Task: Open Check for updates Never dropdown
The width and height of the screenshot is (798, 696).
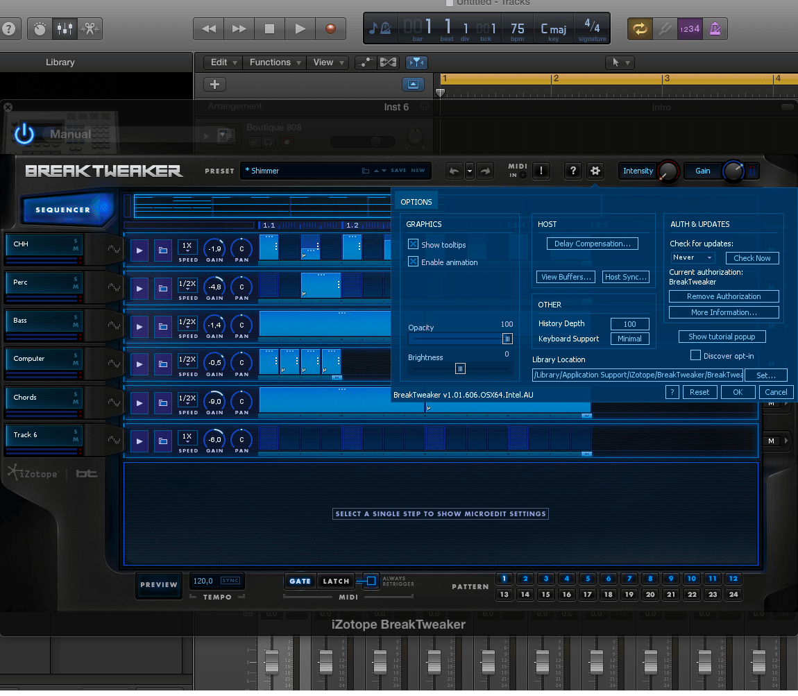Action: pos(692,257)
